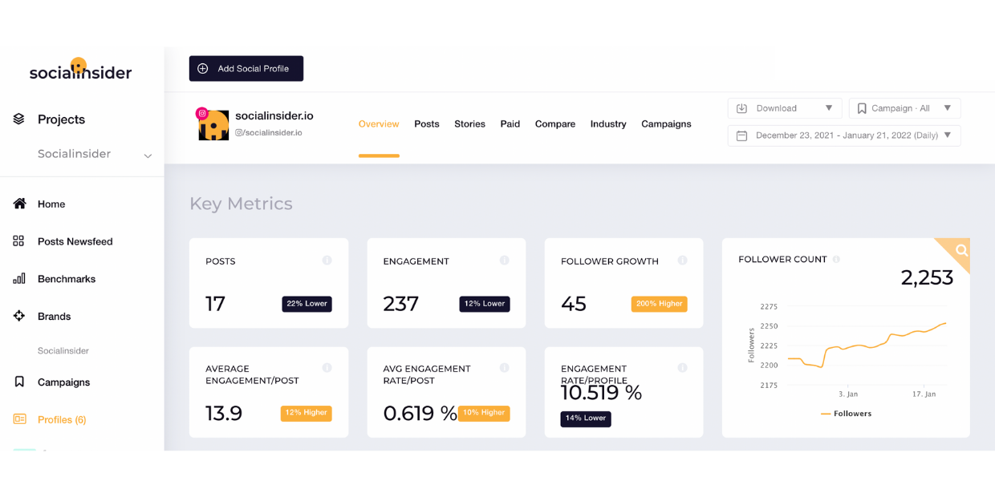Click the 45 follower growth value
Viewport: 995px width, 481px height.
[x=574, y=304]
